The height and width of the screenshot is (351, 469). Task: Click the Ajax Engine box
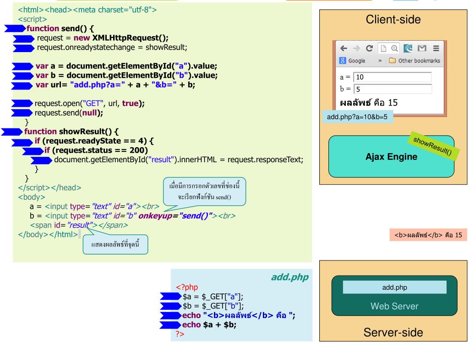click(391, 157)
